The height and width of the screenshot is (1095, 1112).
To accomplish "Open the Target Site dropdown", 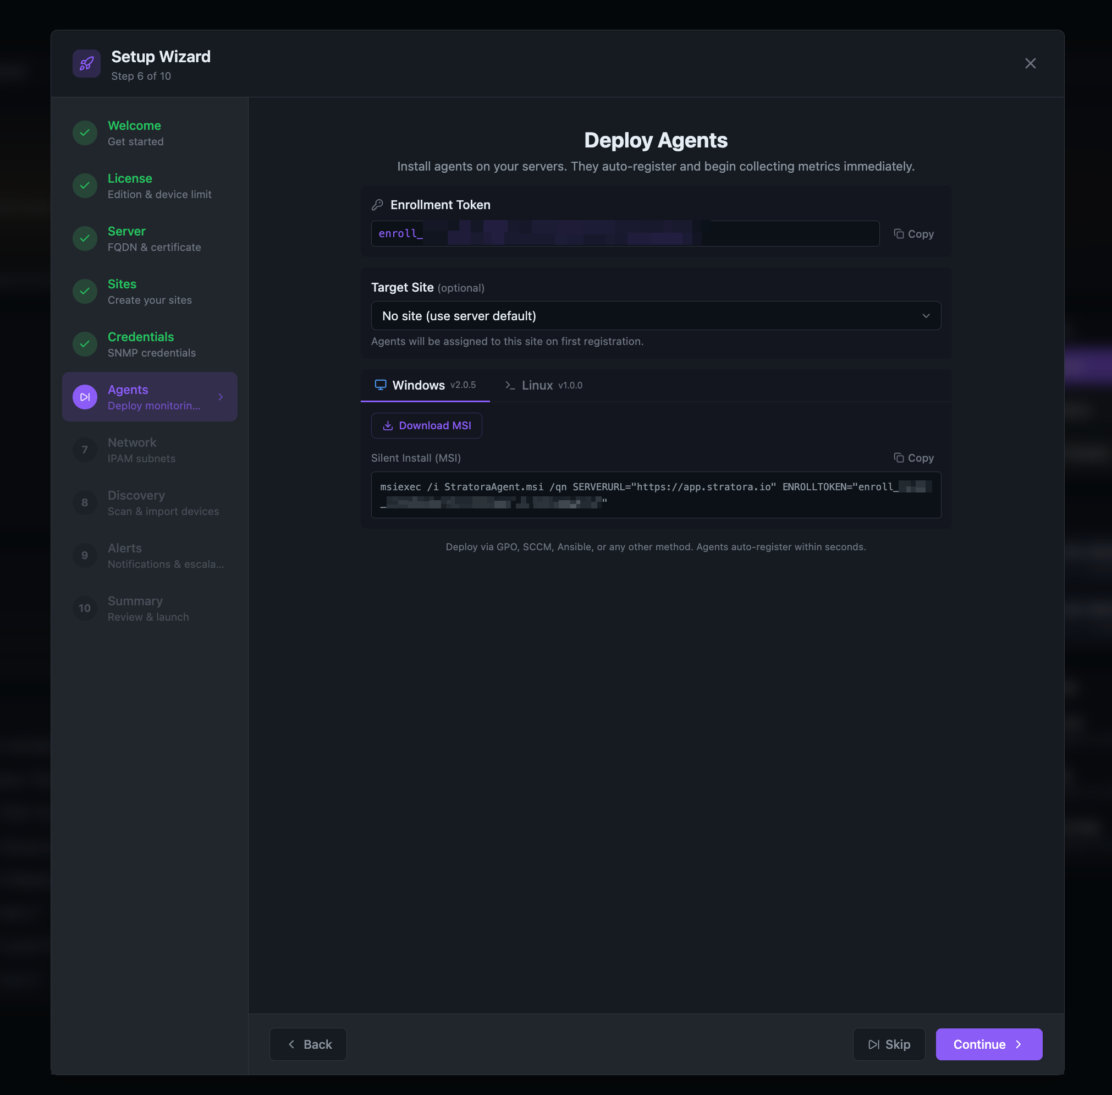I will tap(655, 315).
